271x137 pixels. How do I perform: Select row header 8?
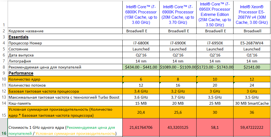(4, 67)
